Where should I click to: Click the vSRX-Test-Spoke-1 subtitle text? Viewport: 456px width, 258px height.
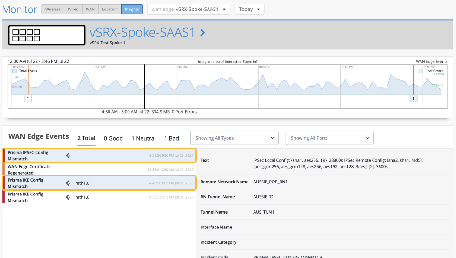[107, 43]
